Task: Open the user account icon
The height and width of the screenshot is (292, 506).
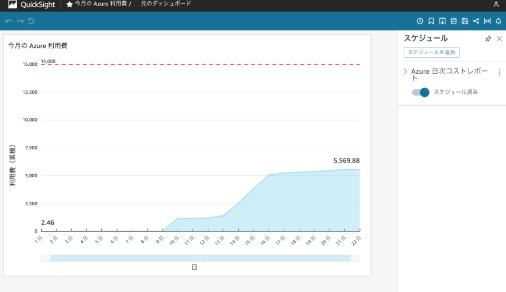Action: tap(496, 4)
